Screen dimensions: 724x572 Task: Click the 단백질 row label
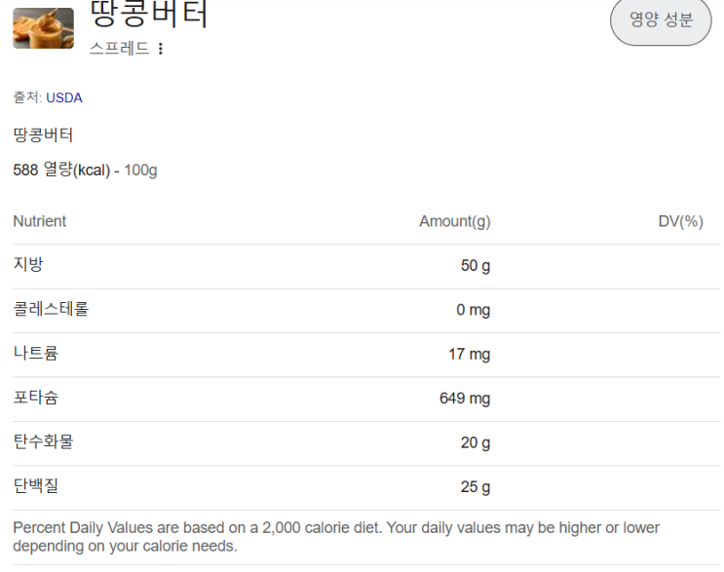[x=36, y=485]
